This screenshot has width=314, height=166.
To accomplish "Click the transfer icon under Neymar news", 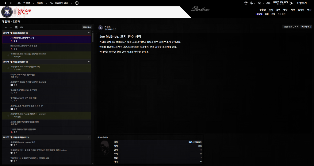I will click(x=12, y=93).
